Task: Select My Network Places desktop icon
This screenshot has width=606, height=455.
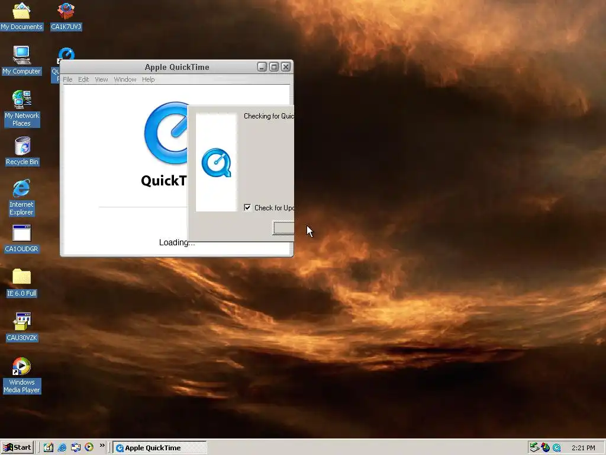Action: [x=22, y=109]
